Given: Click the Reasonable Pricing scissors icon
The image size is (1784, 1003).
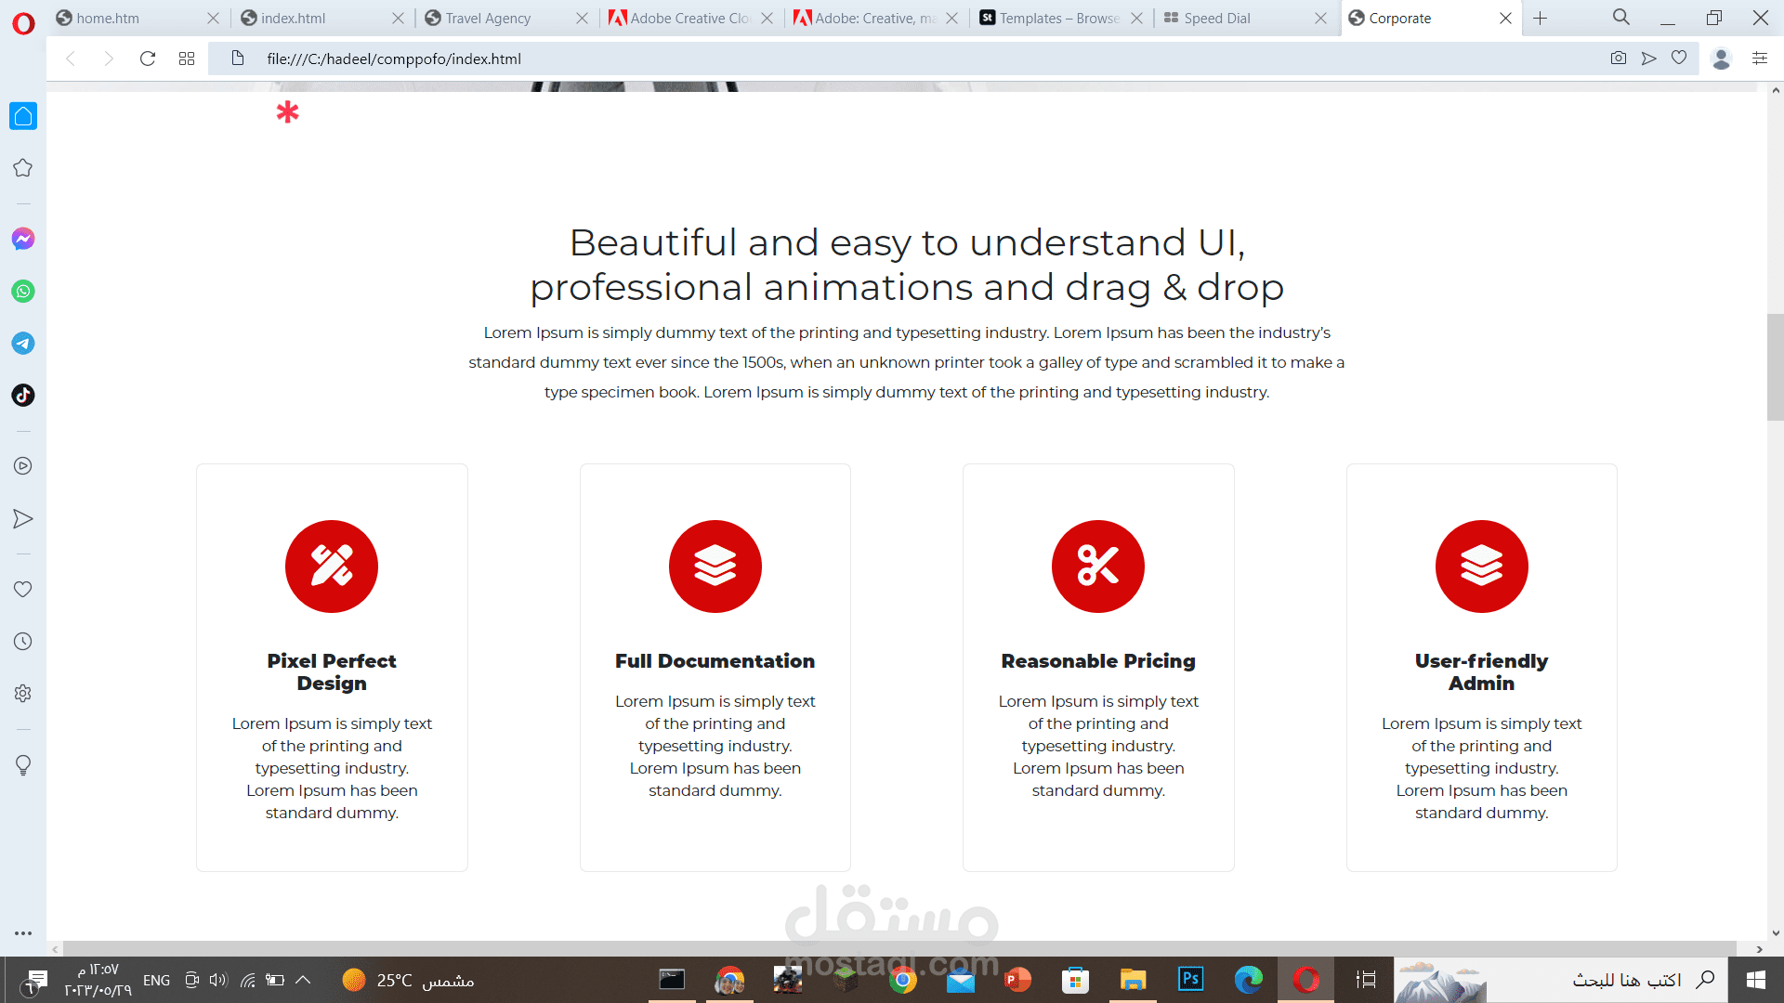Looking at the screenshot, I should [x=1098, y=566].
